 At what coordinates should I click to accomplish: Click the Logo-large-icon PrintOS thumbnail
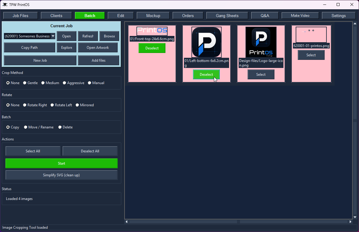pyautogui.click(x=261, y=42)
